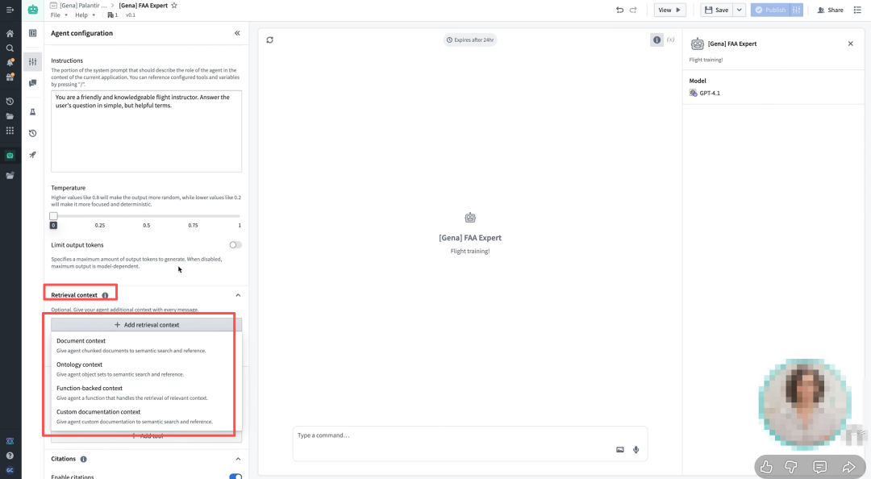Screen dimensions: 871x479
Task: Open version history clock icon in inner sidebar
Action: coord(33,133)
